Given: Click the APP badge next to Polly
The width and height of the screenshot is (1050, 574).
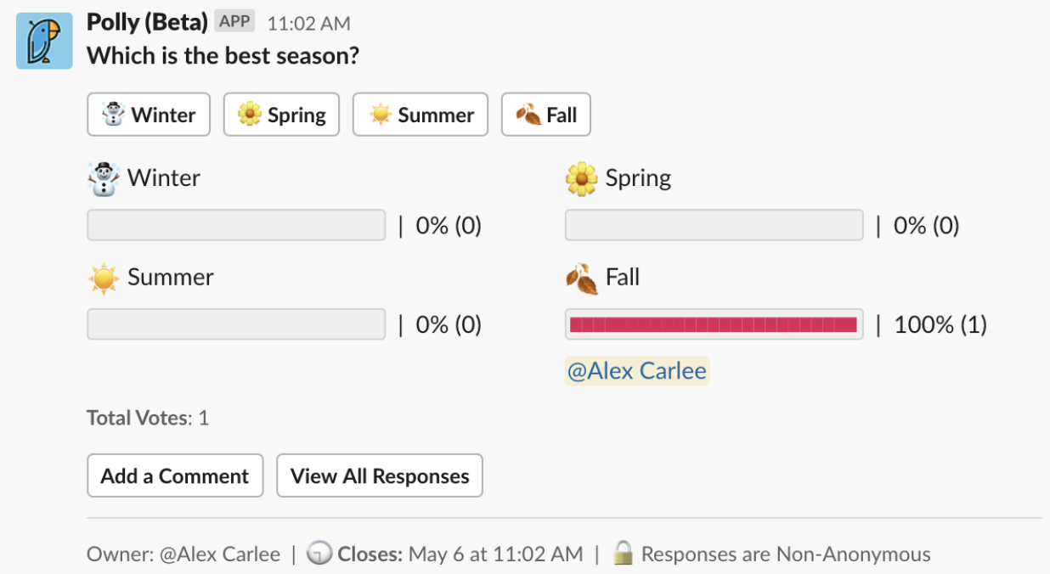Looking at the screenshot, I should tap(235, 21).
